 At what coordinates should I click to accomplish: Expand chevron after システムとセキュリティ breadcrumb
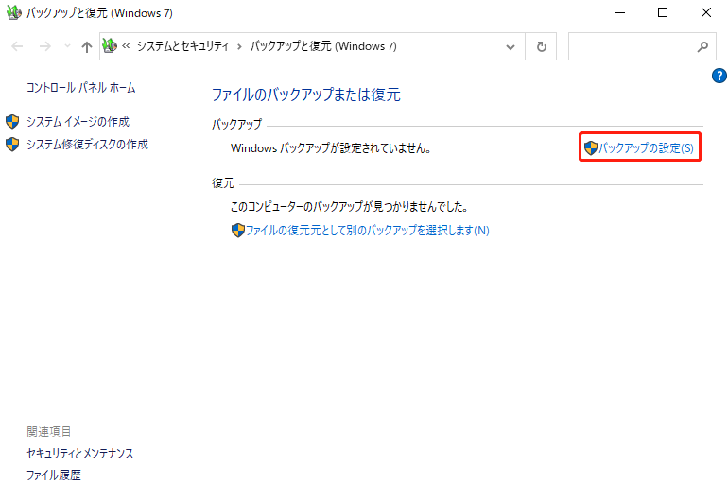239,46
